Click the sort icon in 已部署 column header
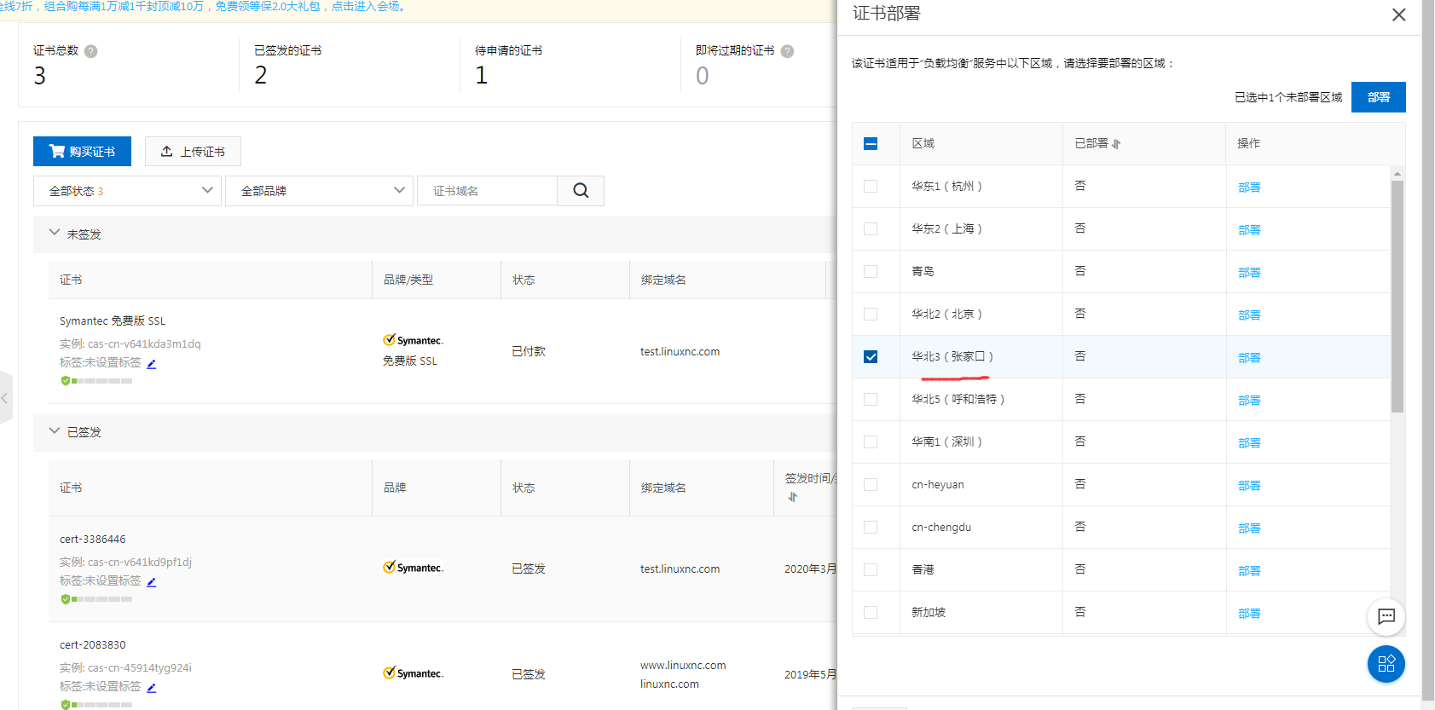This screenshot has height=710, width=1435. coord(1116,144)
